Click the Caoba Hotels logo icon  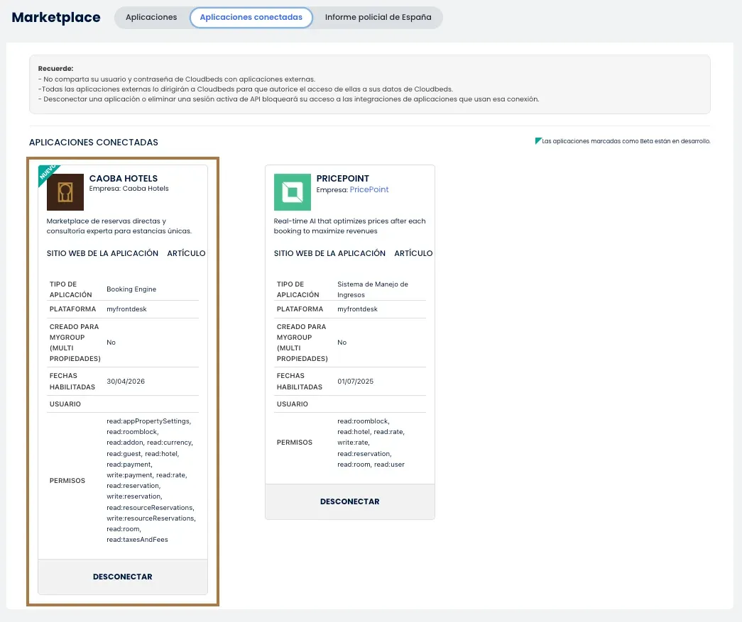(x=65, y=192)
